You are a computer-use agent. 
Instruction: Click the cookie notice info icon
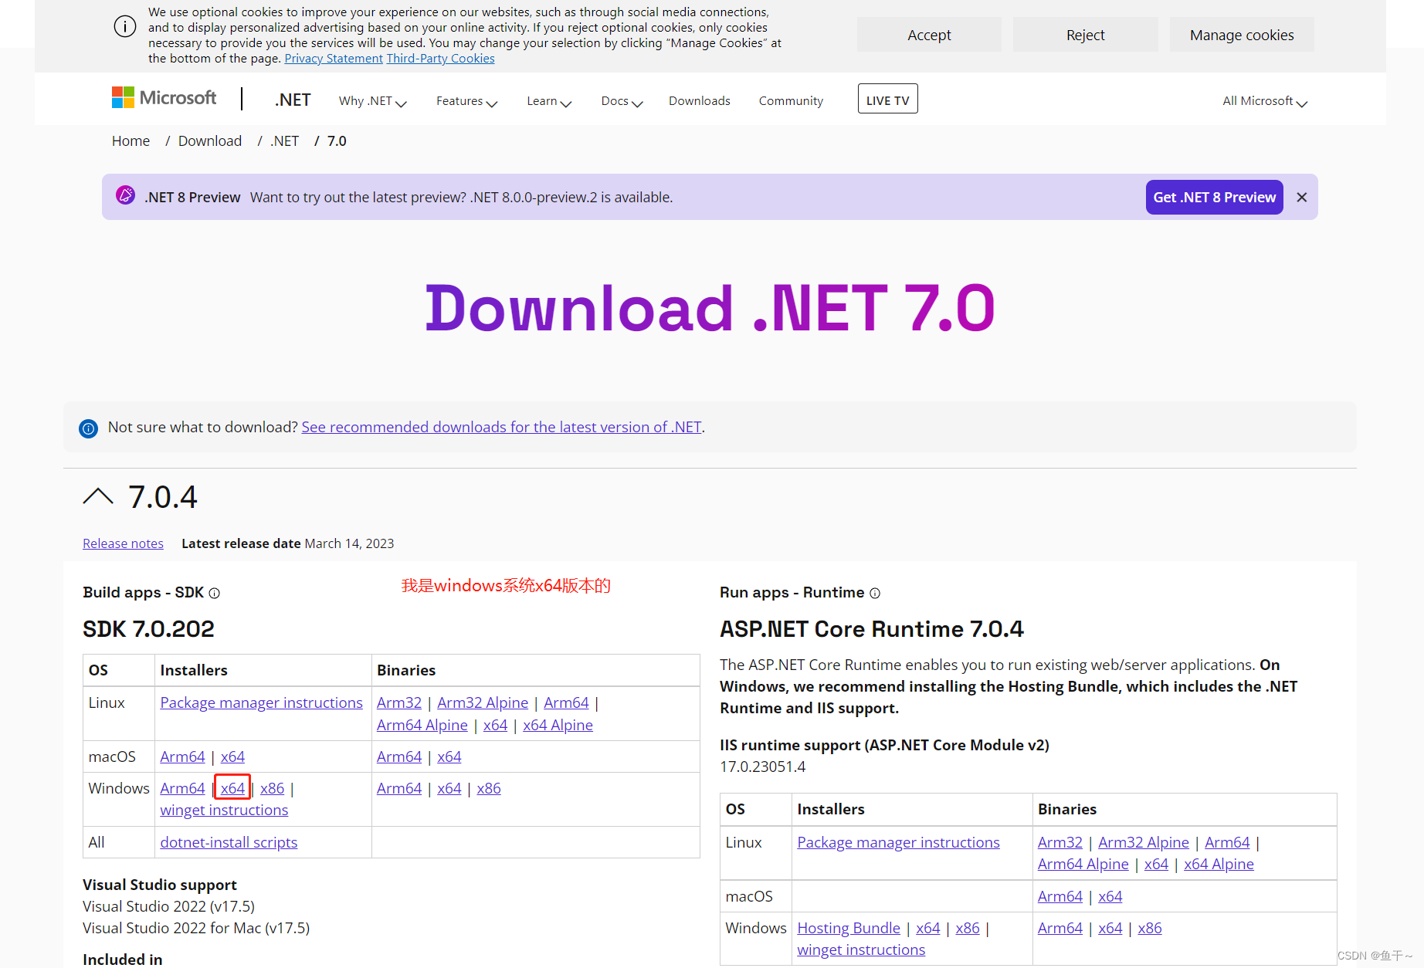125,27
